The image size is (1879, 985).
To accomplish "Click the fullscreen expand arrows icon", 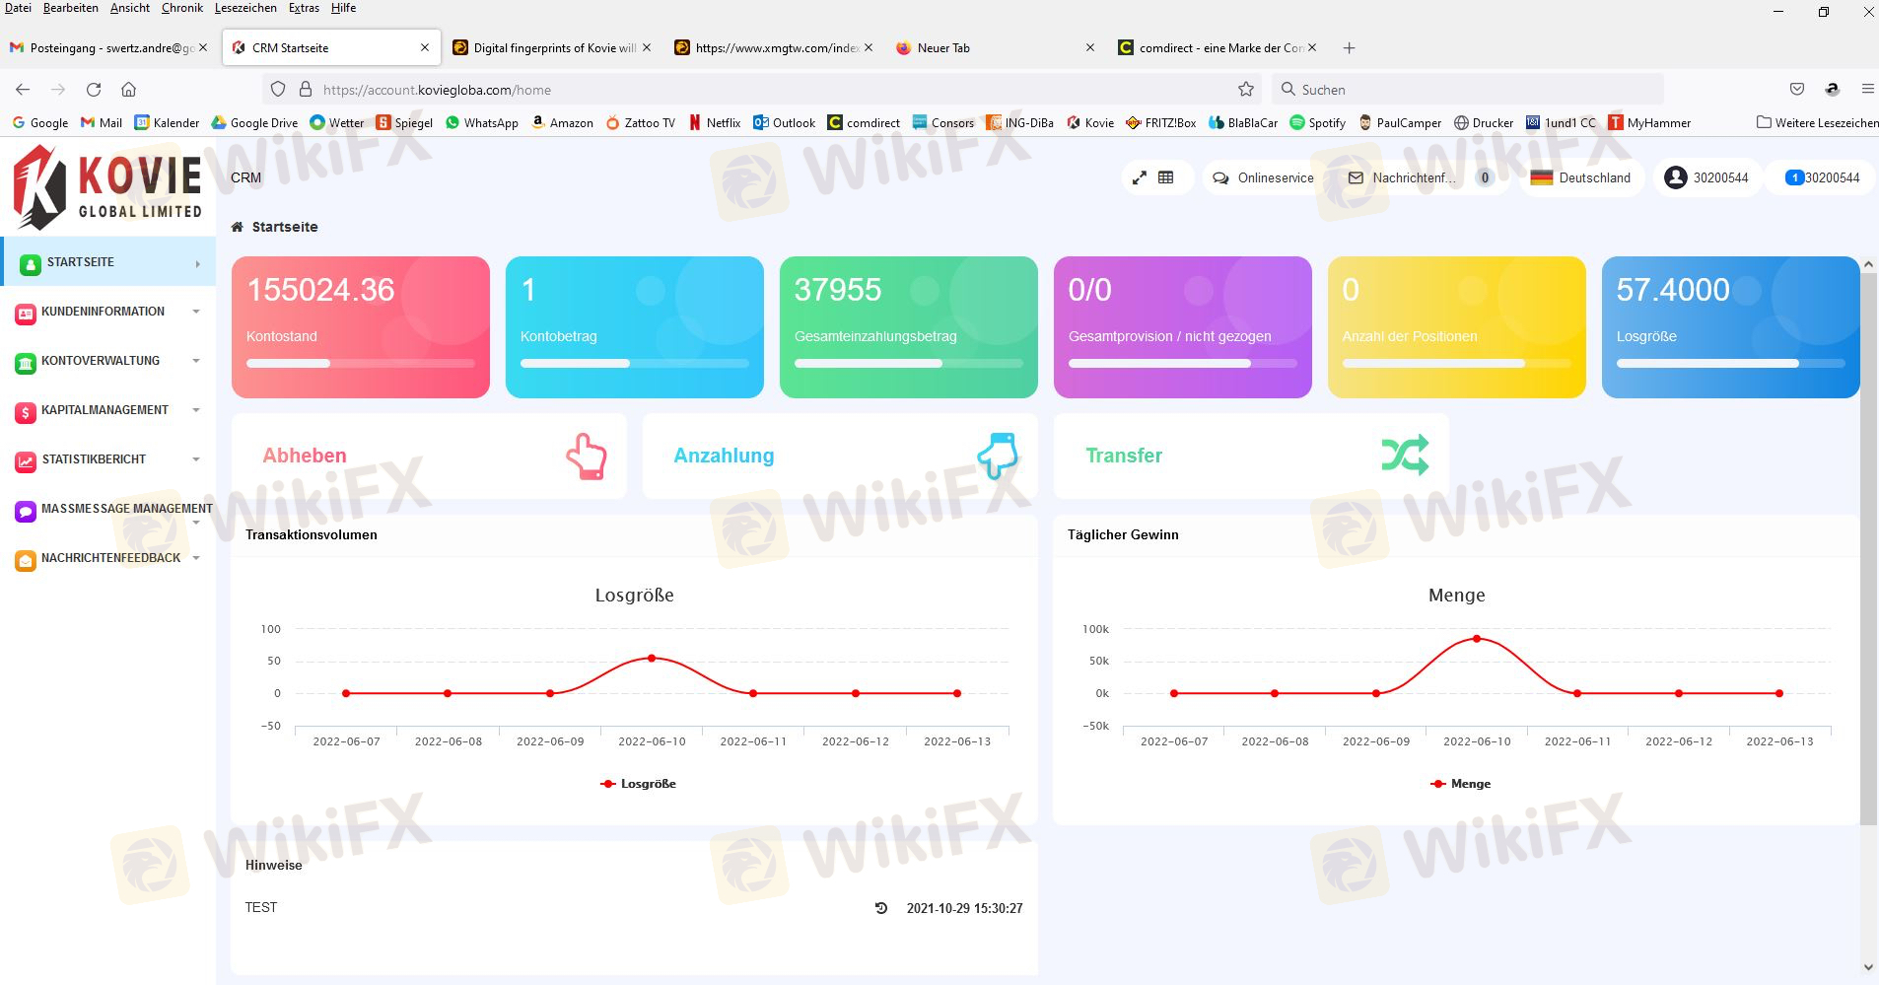I will pyautogui.click(x=1139, y=178).
